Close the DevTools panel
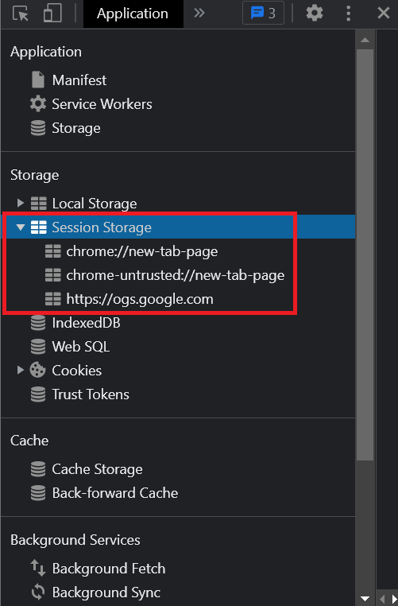Image resolution: width=398 pixels, height=606 pixels. [384, 14]
